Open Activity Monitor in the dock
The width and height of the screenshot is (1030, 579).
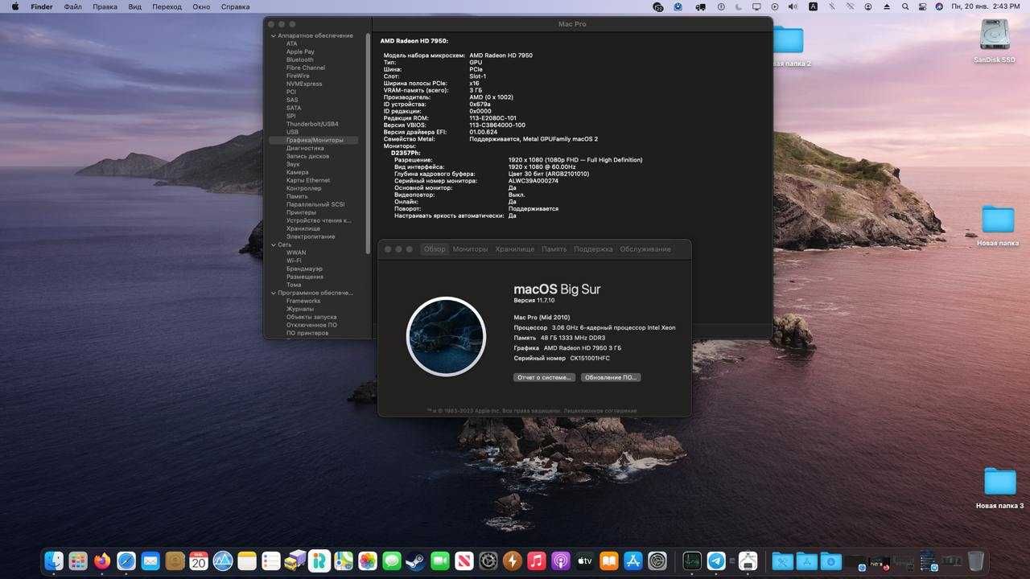coord(692,561)
